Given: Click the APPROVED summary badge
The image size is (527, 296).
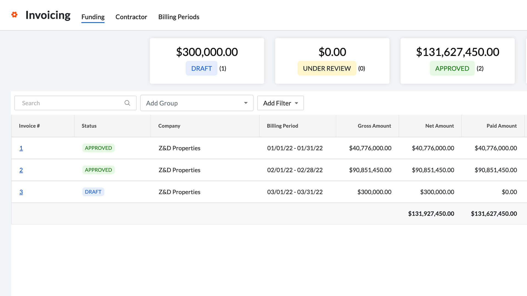Looking at the screenshot, I should (x=452, y=69).
